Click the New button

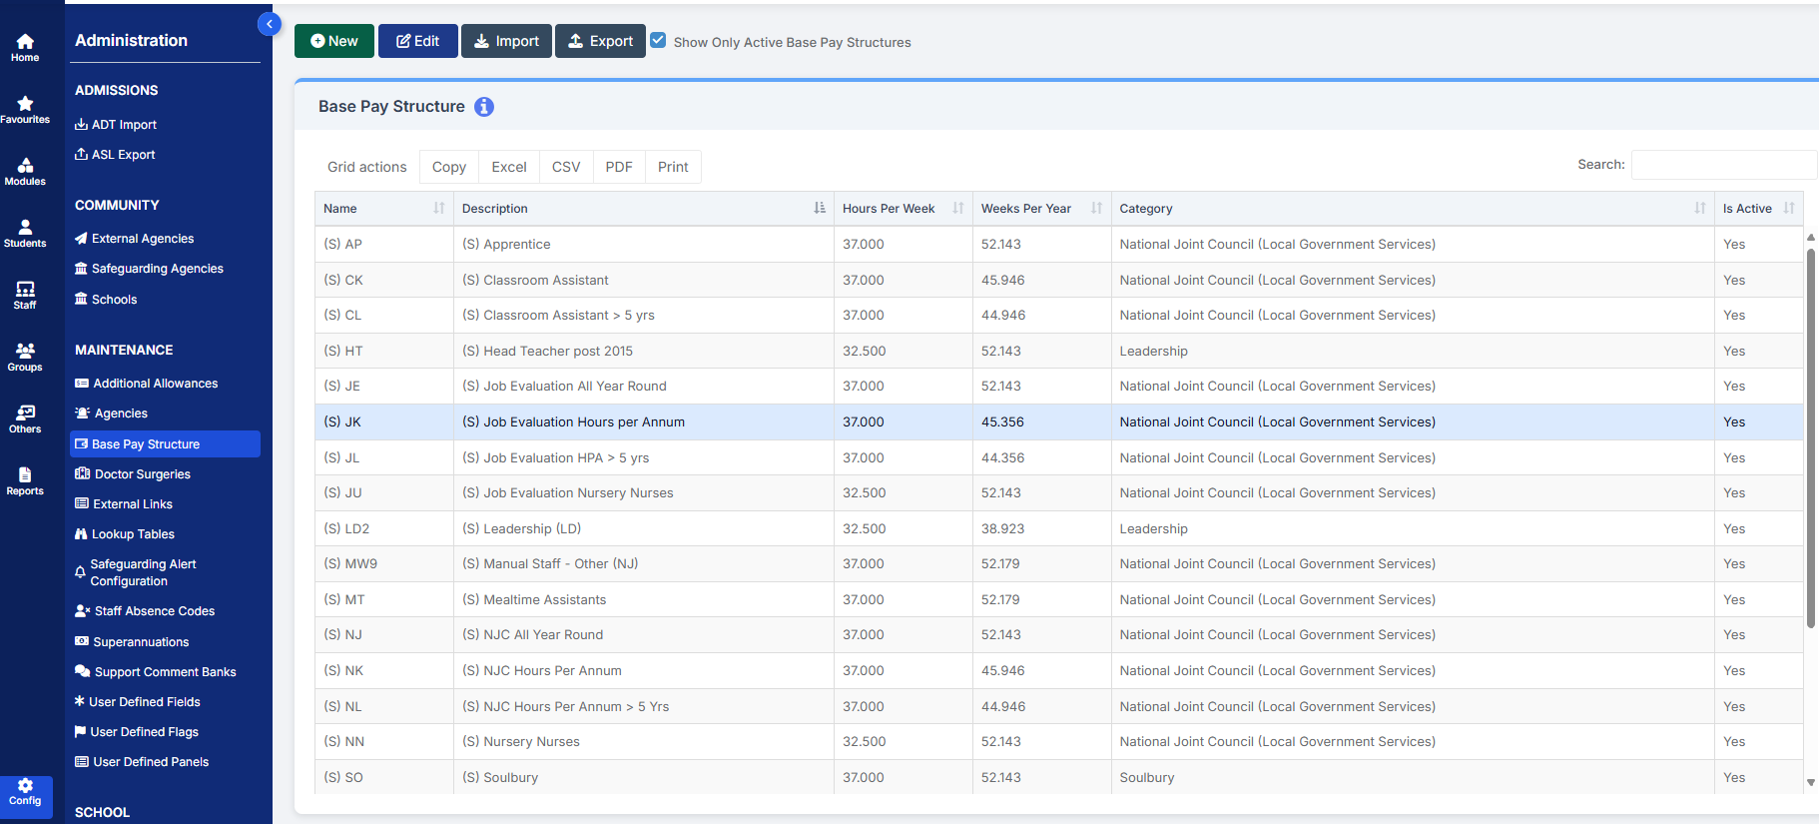[x=334, y=41]
